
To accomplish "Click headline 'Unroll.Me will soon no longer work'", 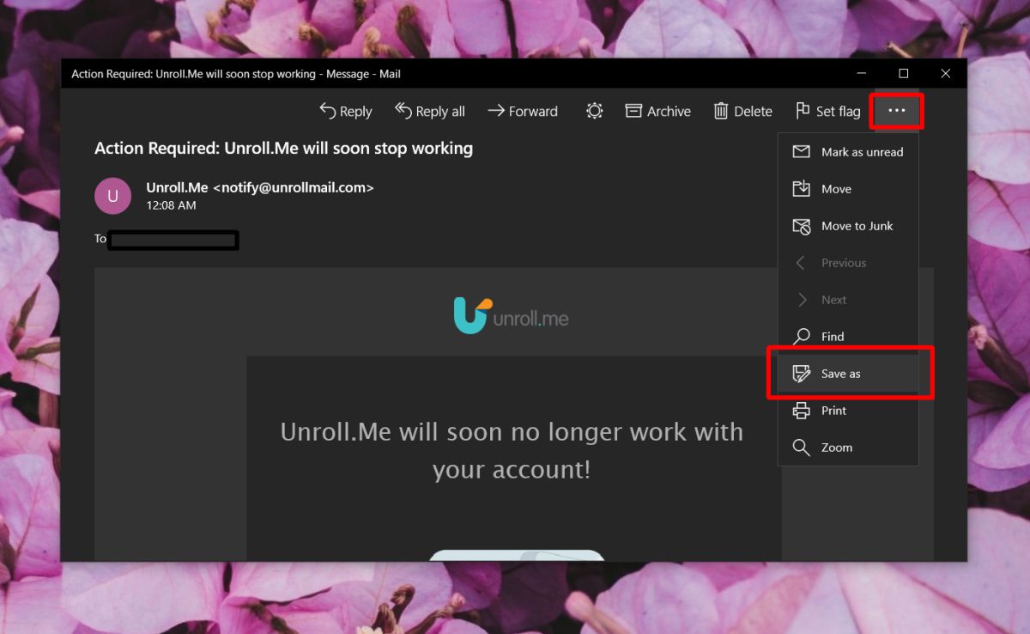I will pyautogui.click(x=512, y=450).
